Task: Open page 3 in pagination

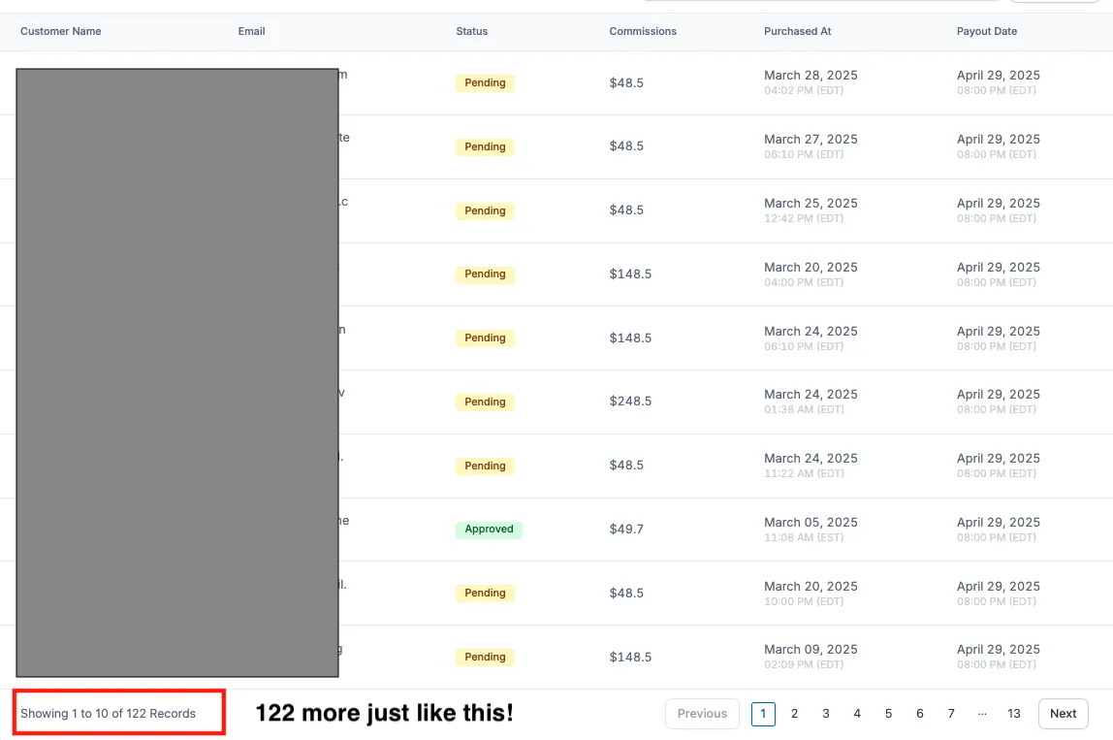Action: click(825, 714)
